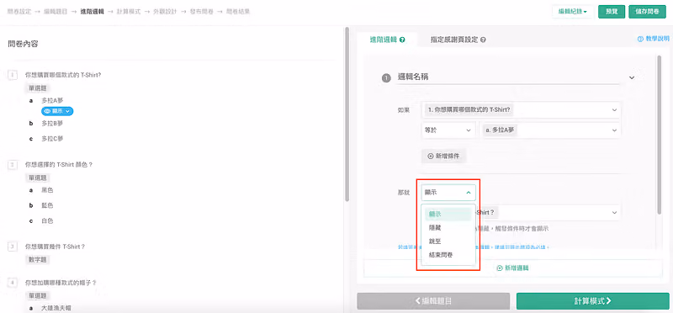The image size is (673, 313).
Task: Click 計算模式 next button at bottom
Action: [x=593, y=301]
